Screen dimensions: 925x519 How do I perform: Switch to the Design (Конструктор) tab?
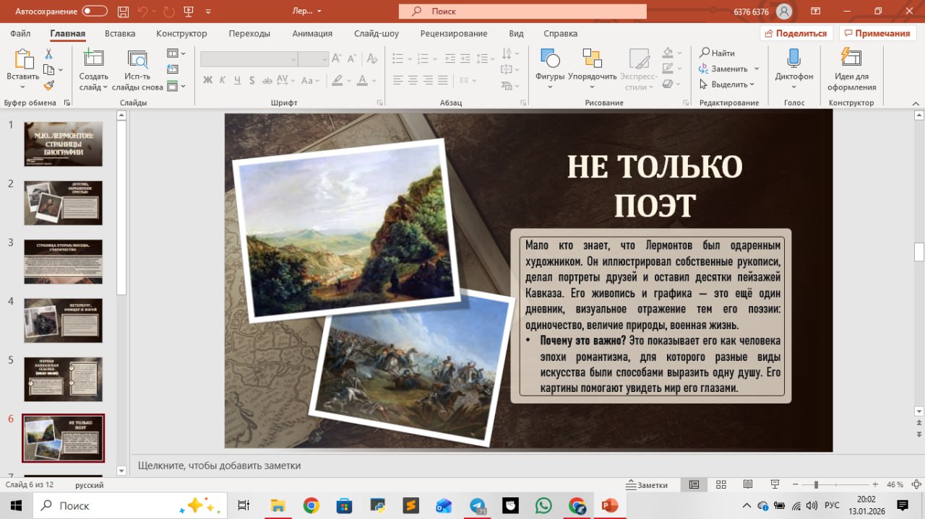pyautogui.click(x=181, y=33)
